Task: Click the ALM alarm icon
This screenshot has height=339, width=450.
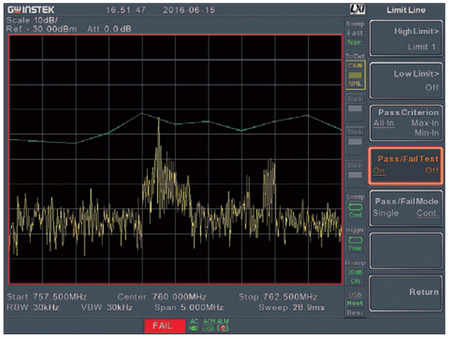Action: pos(223,326)
